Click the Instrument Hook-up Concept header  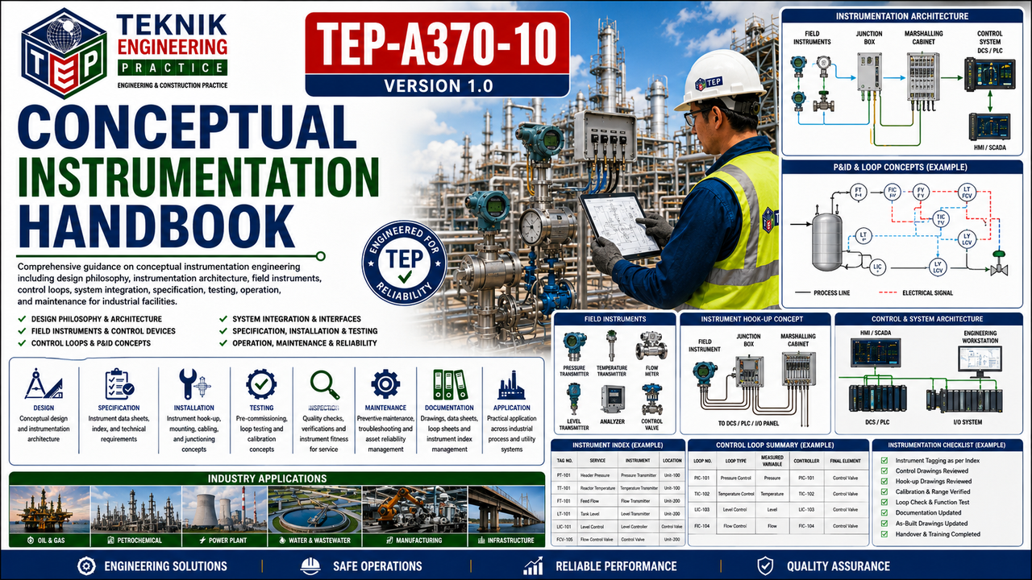[x=754, y=319]
